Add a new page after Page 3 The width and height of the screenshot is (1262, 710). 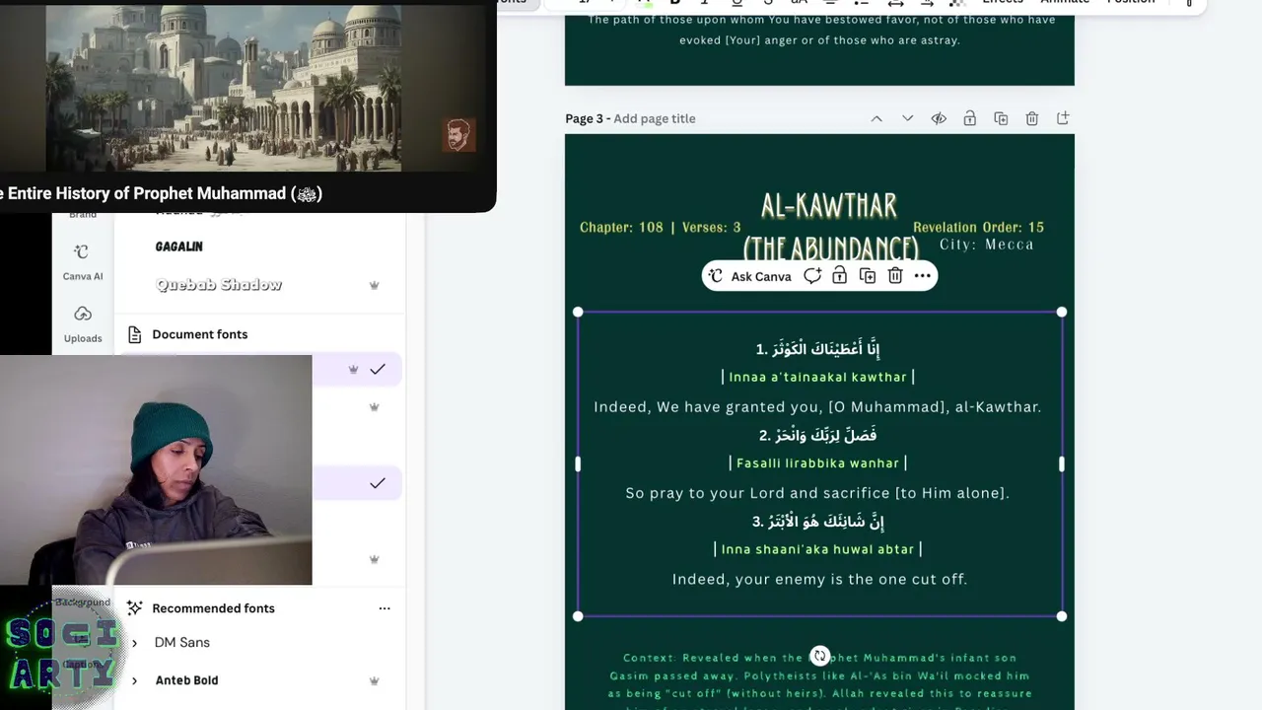tap(1063, 118)
